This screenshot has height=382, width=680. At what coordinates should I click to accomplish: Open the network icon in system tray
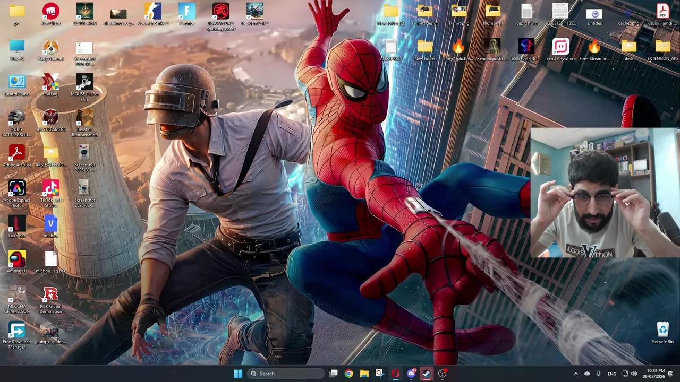click(x=625, y=374)
